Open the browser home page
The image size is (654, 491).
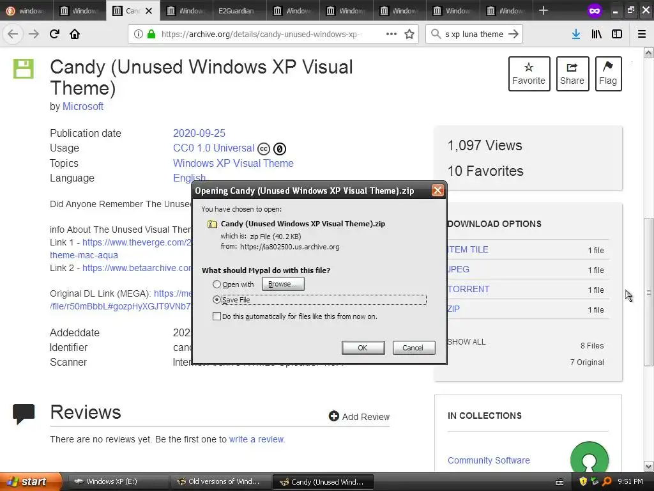(x=75, y=34)
